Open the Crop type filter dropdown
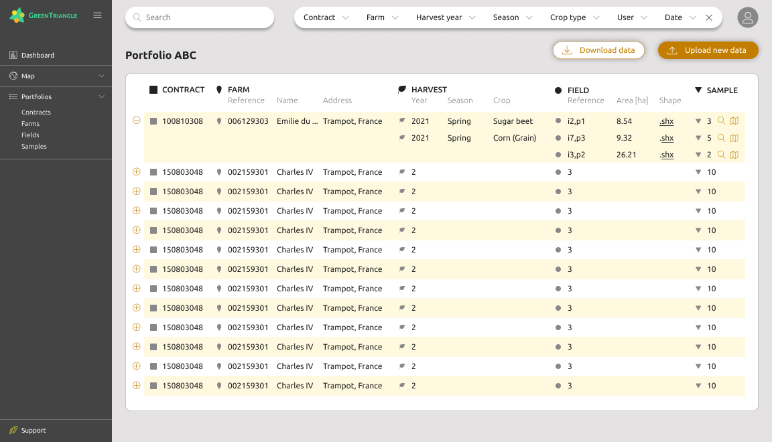772x442 pixels. click(574, 17)
